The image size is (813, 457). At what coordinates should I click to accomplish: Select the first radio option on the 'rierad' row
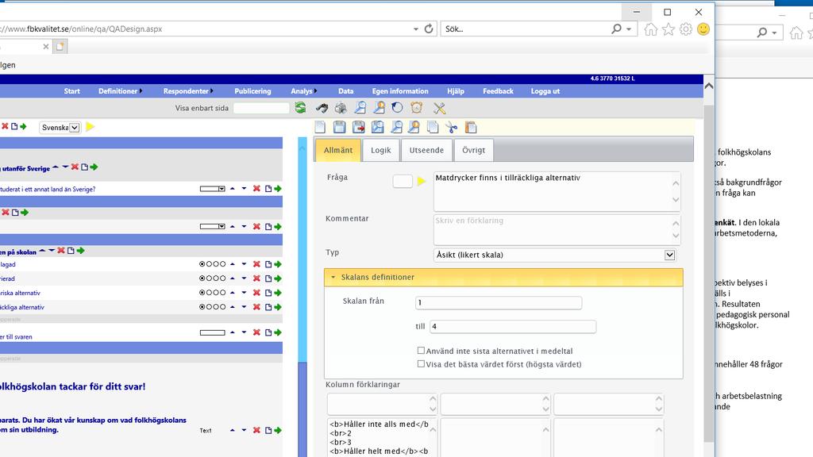[202, 278]
